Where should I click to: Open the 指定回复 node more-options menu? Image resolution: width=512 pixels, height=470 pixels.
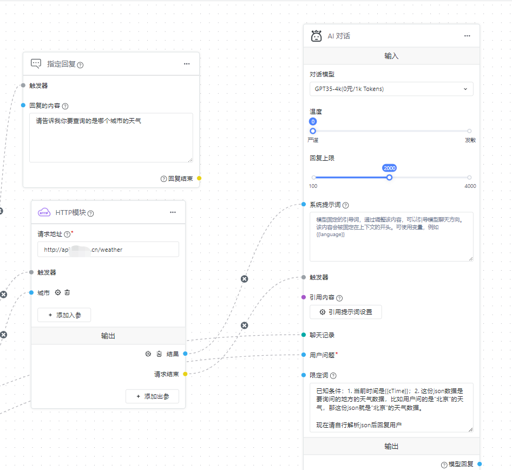coord(187,64)
